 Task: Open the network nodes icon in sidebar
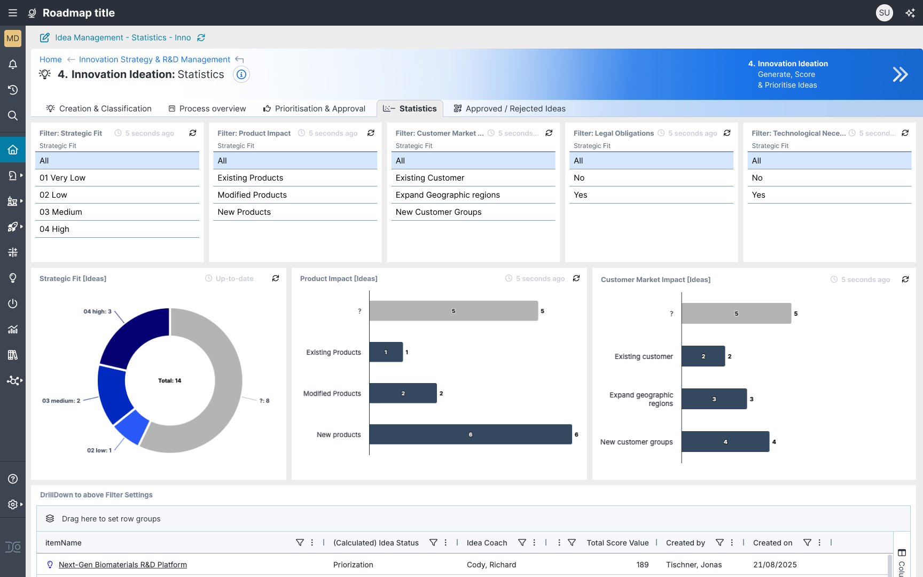point(13,380)
